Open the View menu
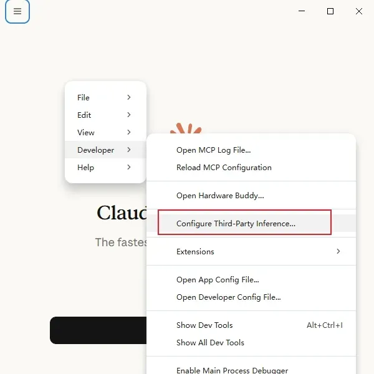 (105, 132)
